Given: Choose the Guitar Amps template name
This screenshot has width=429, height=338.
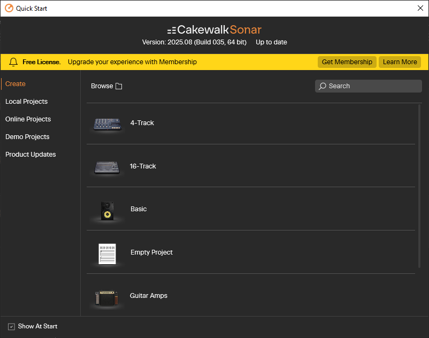Looking at the screenshot, I should click(x=149, y=296).
